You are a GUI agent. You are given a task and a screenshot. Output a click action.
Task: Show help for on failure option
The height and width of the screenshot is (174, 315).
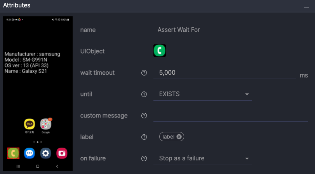144,158
